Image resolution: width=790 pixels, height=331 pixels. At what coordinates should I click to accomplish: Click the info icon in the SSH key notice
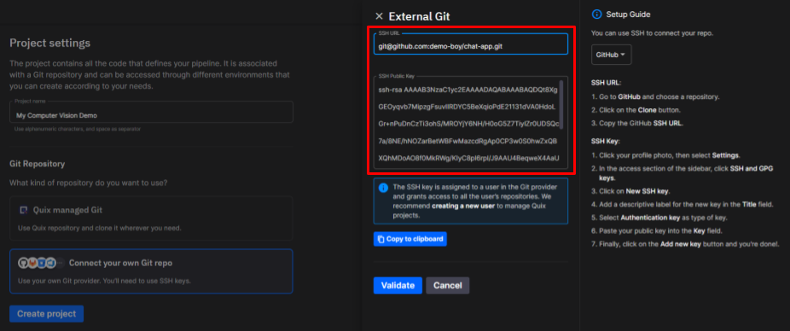383,188
